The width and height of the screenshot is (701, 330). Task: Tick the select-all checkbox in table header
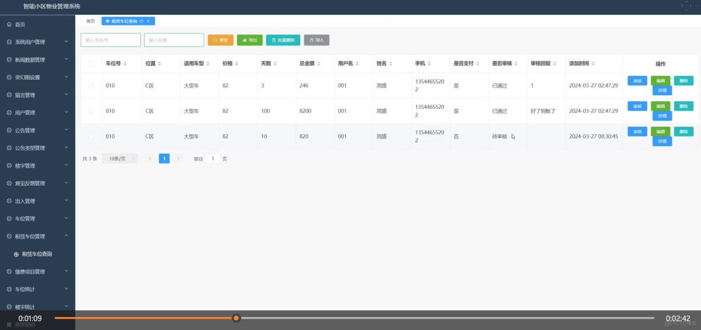pos(92,64)
